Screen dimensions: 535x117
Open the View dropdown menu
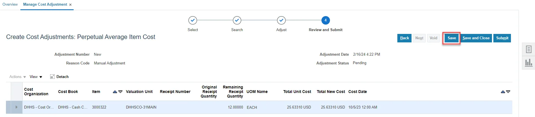[36, 77]
